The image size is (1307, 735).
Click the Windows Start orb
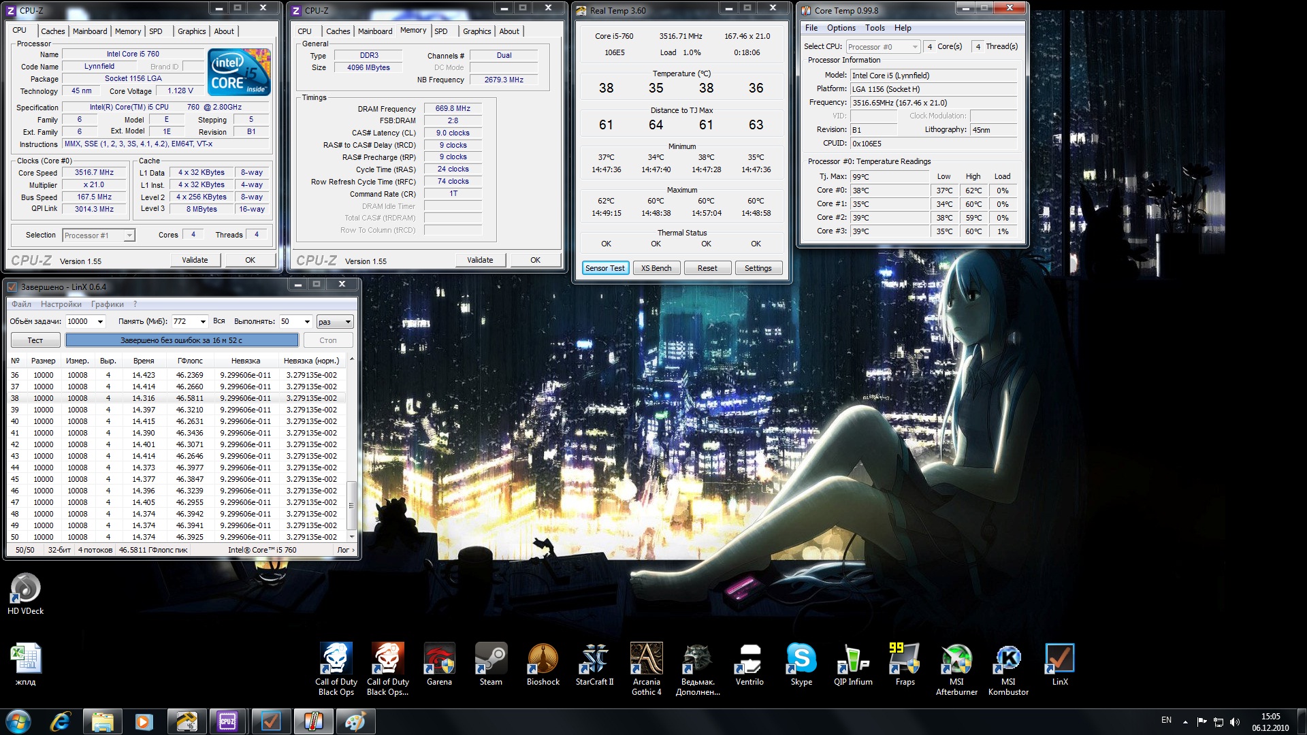pyautogui.click(x=18, y=721)
